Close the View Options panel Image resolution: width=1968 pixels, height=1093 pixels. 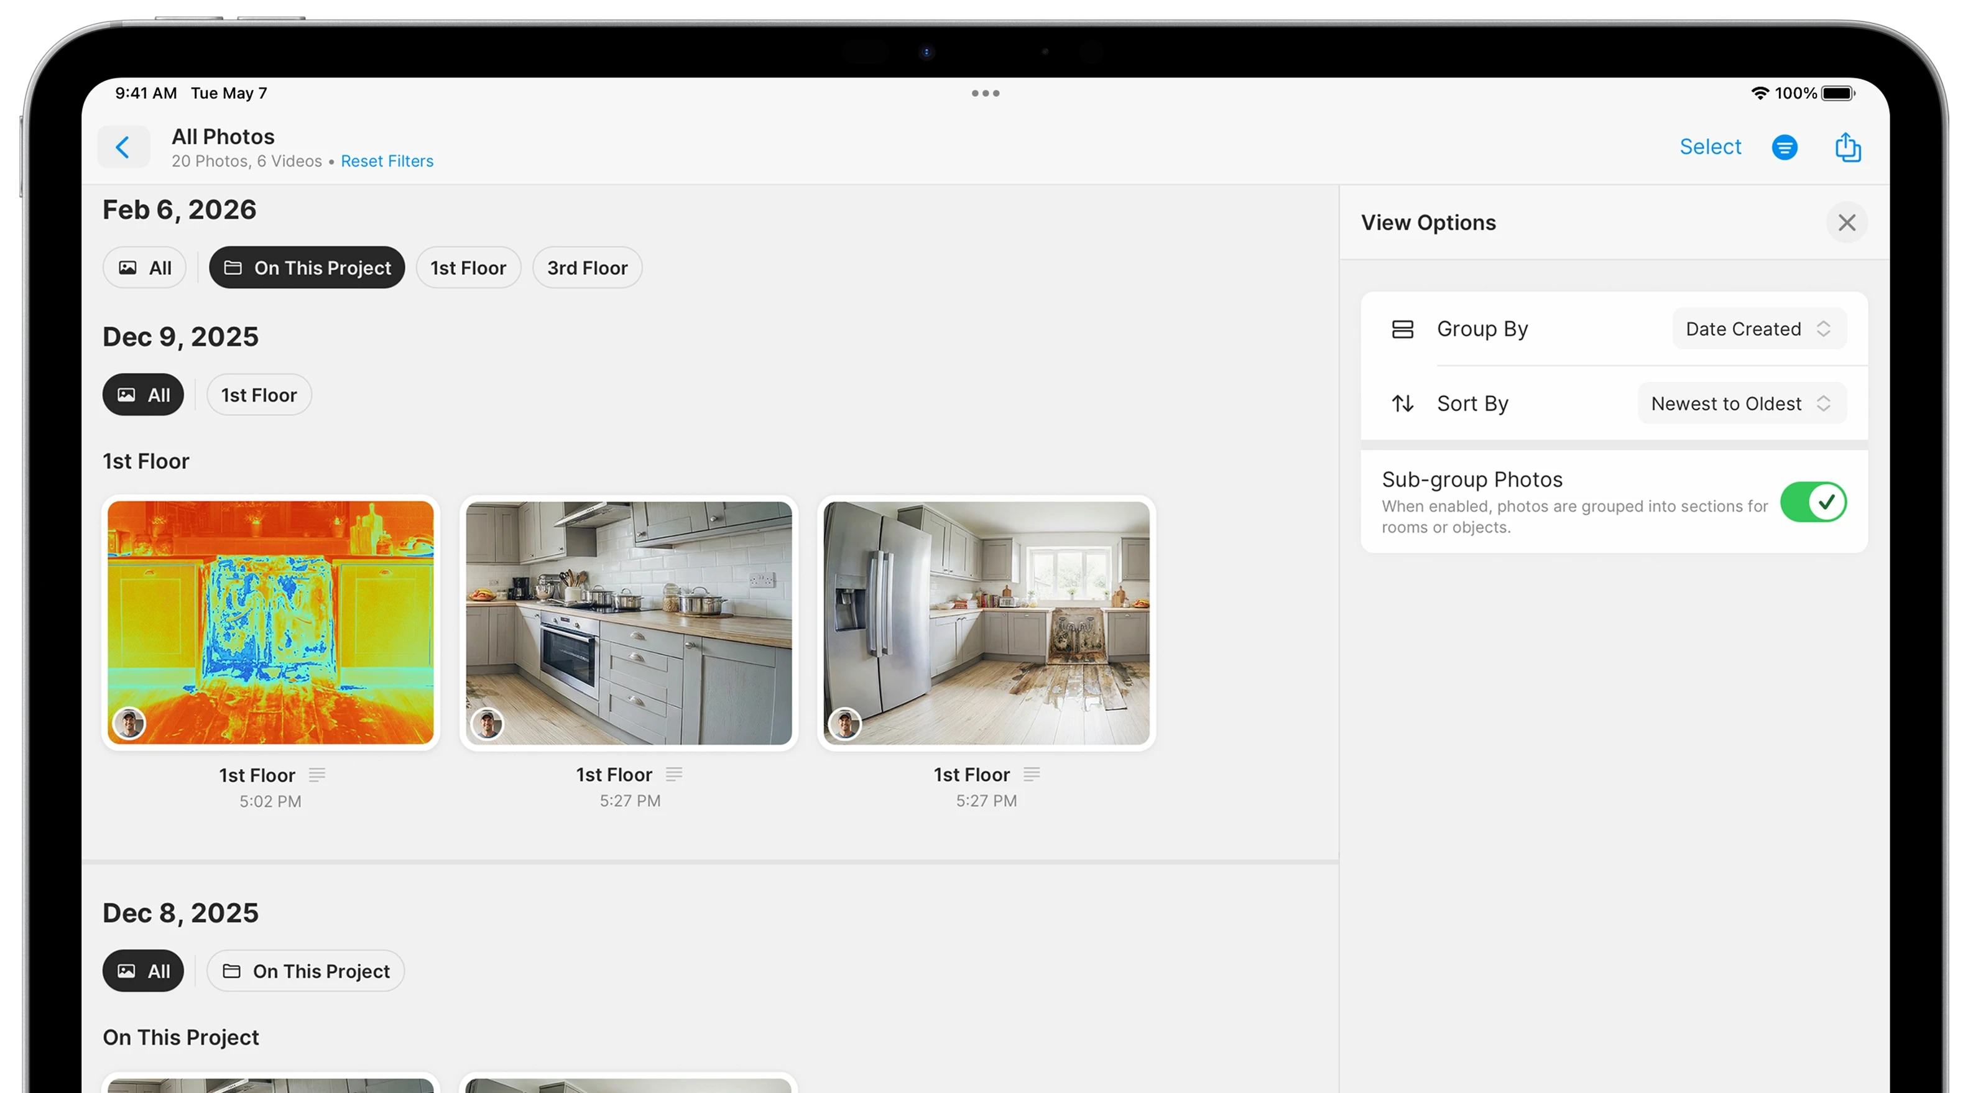pos(1846,222)
